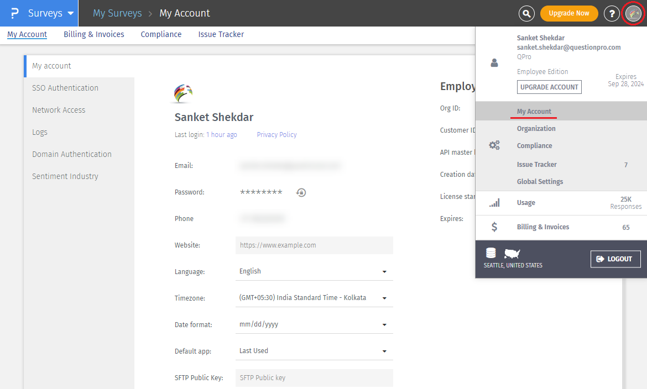Viewport: 647px width, 389px height.
Task: Click the profile avatar in top bar
Action: click(633, 13)
